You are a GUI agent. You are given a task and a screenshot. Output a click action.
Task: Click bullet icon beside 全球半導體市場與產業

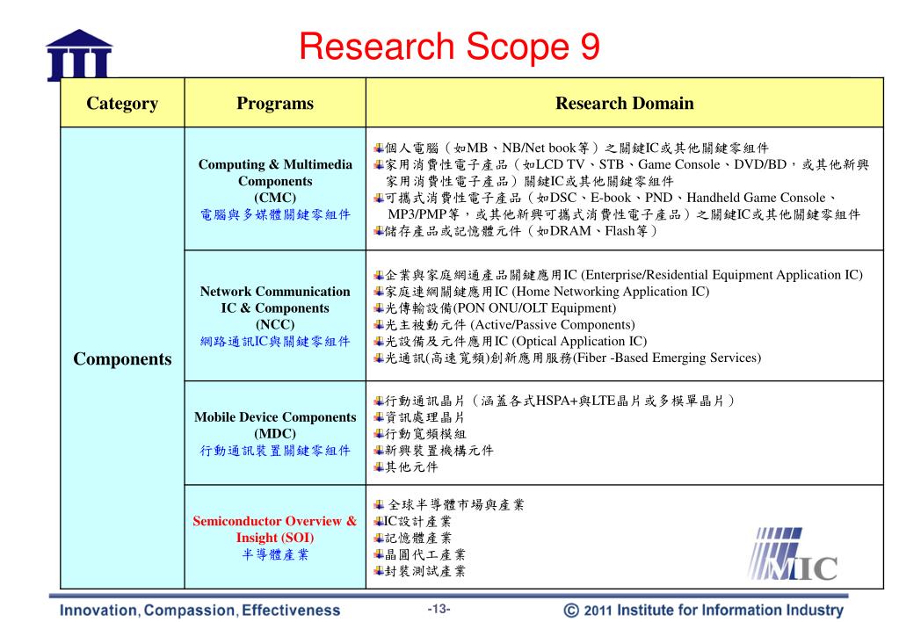(x=379, y=505)
